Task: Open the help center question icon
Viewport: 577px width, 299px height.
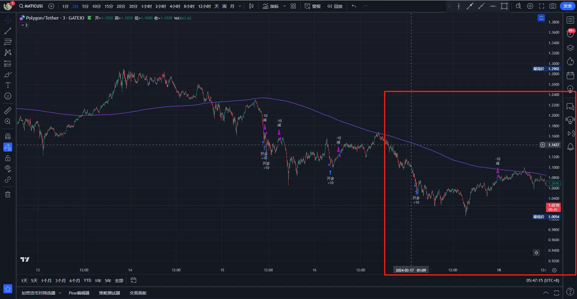Action: (570, 291)
